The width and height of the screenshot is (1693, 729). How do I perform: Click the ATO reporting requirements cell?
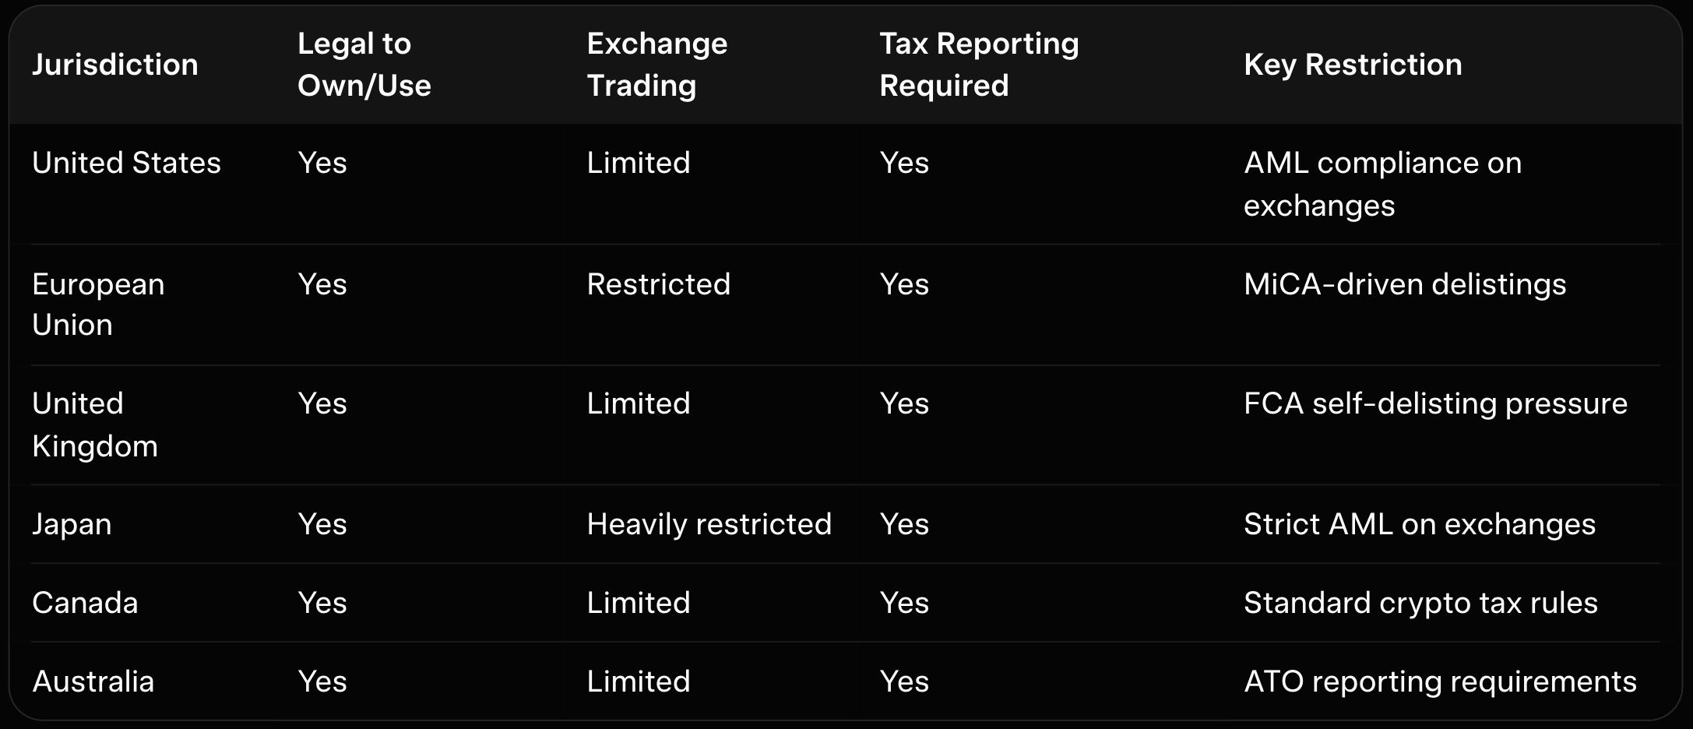(x=1439, y=681)
